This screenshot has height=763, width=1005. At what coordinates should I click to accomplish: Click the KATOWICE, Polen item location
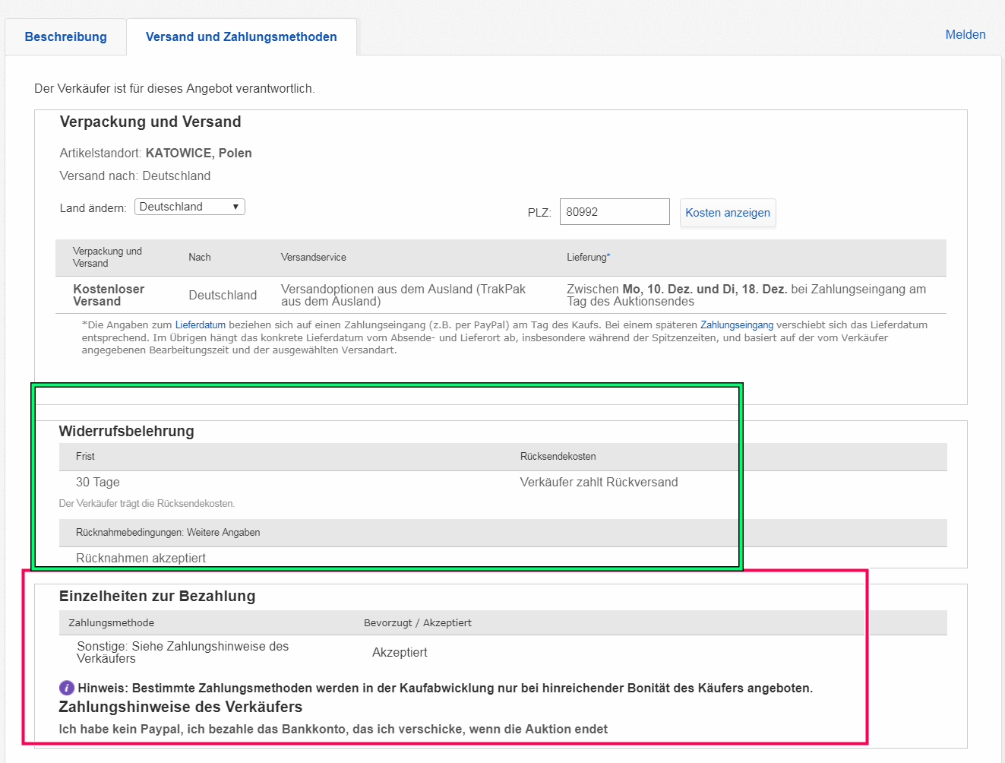pos(198,154)
